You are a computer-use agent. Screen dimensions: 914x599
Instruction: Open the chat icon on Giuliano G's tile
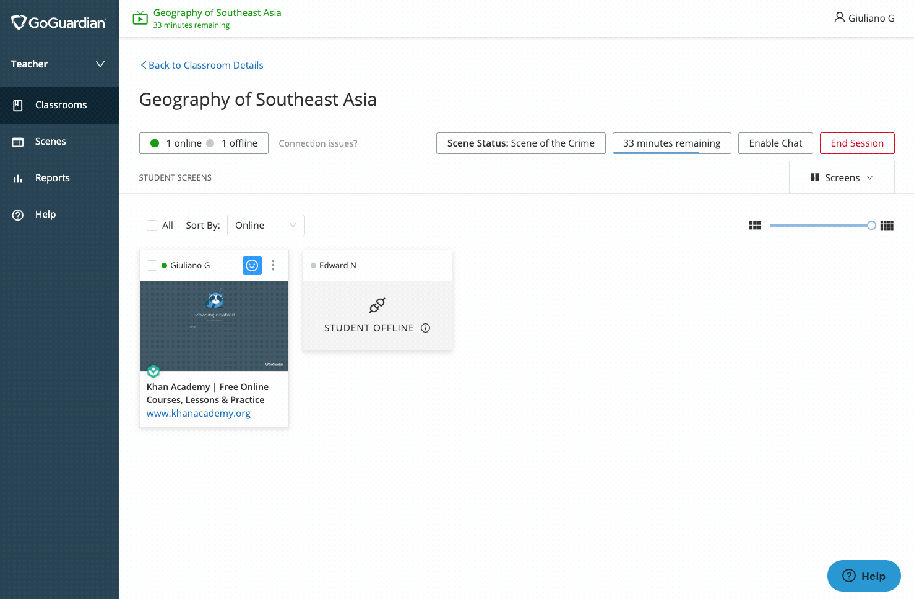(252, 265)
